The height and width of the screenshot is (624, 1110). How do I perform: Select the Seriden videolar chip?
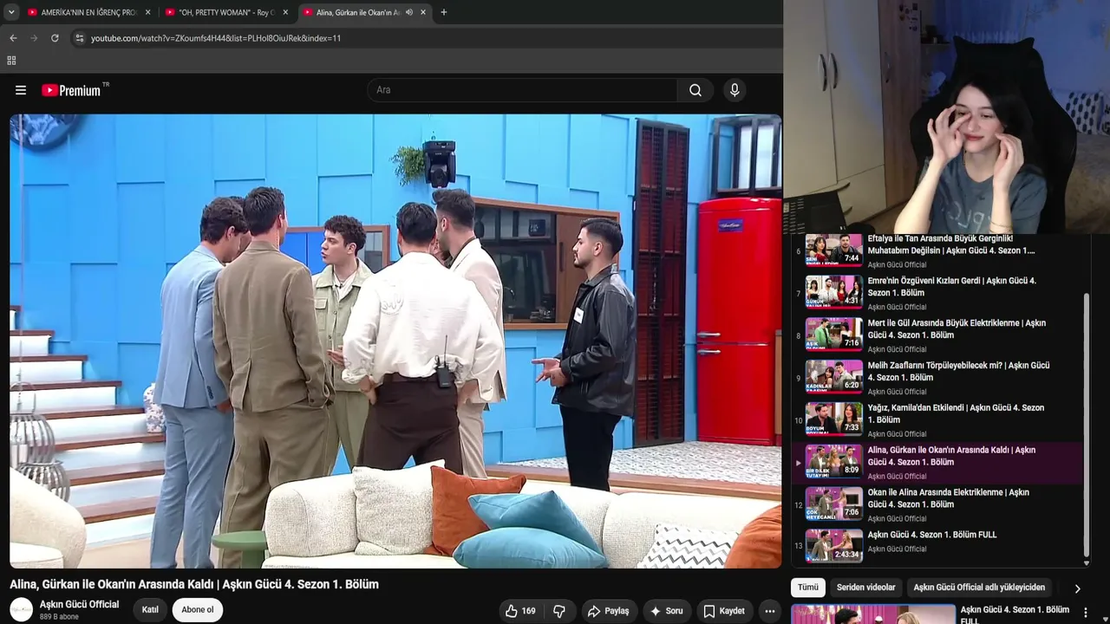click(x=866, y=588)
